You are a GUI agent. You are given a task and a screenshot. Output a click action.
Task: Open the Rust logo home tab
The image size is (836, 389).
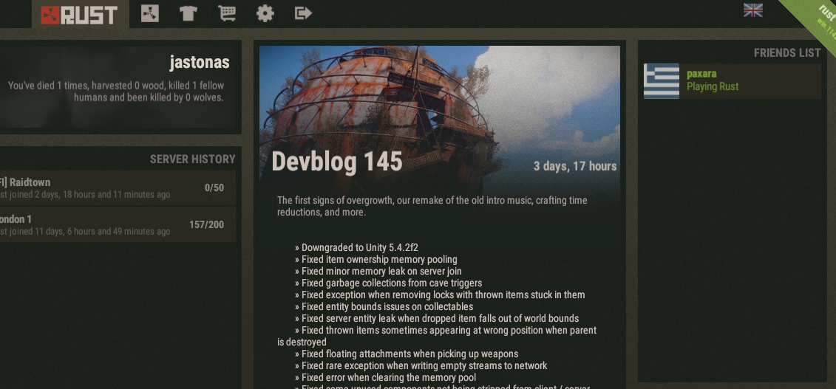pos(80,14)
